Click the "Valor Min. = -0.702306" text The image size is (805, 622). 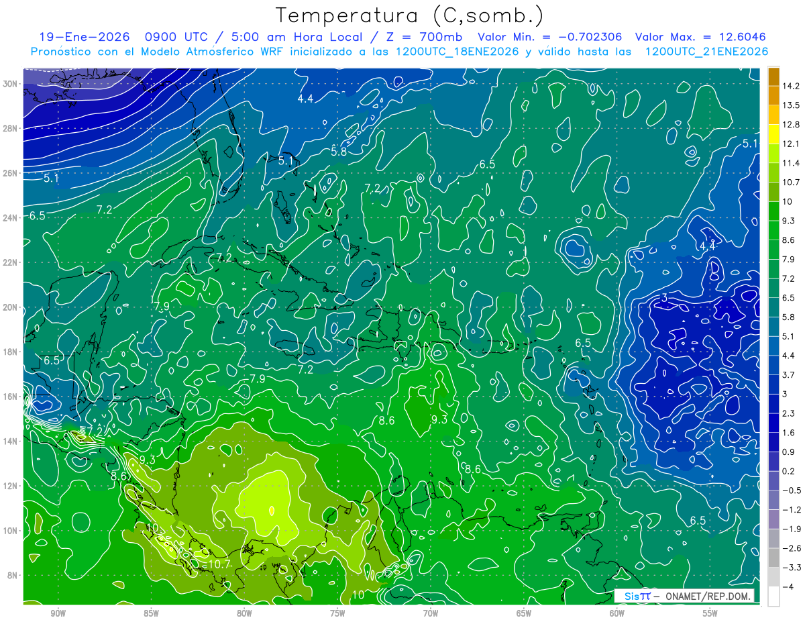(x=549, y=37)
